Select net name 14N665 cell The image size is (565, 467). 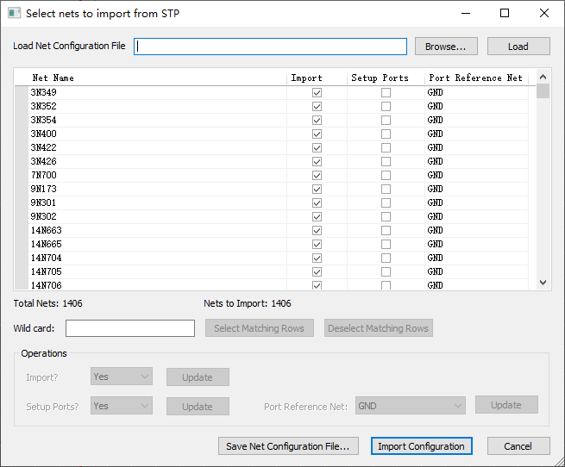158,245
